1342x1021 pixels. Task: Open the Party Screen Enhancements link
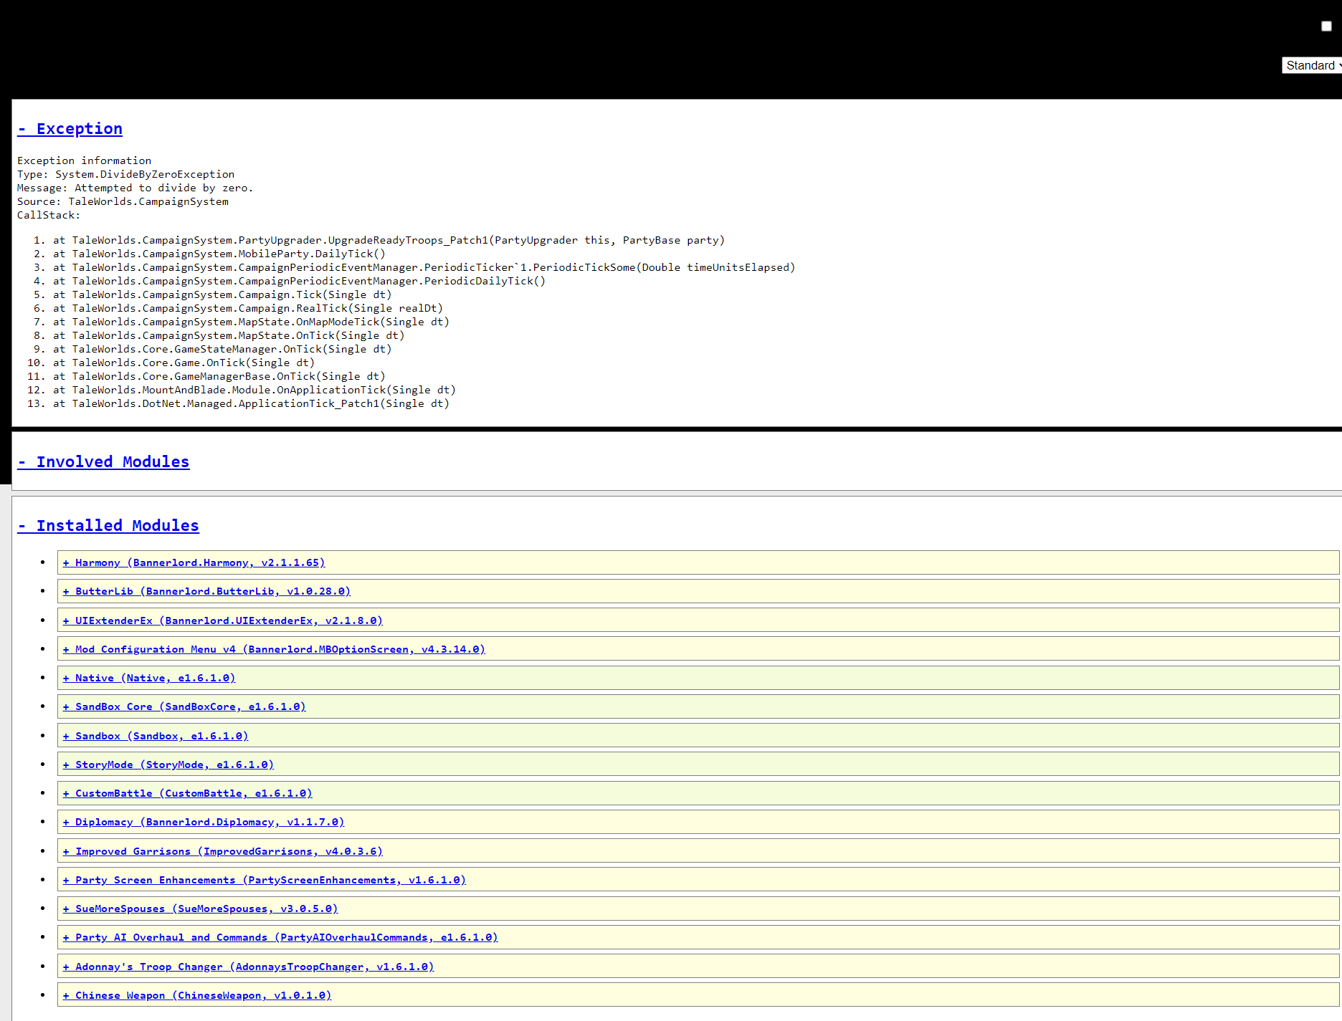click(265, 880)
